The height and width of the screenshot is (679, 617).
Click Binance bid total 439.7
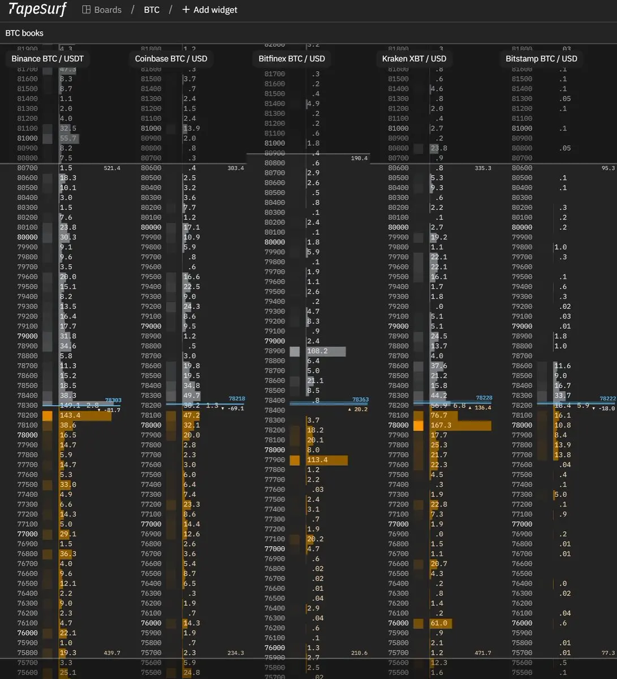tap(112, 652)
